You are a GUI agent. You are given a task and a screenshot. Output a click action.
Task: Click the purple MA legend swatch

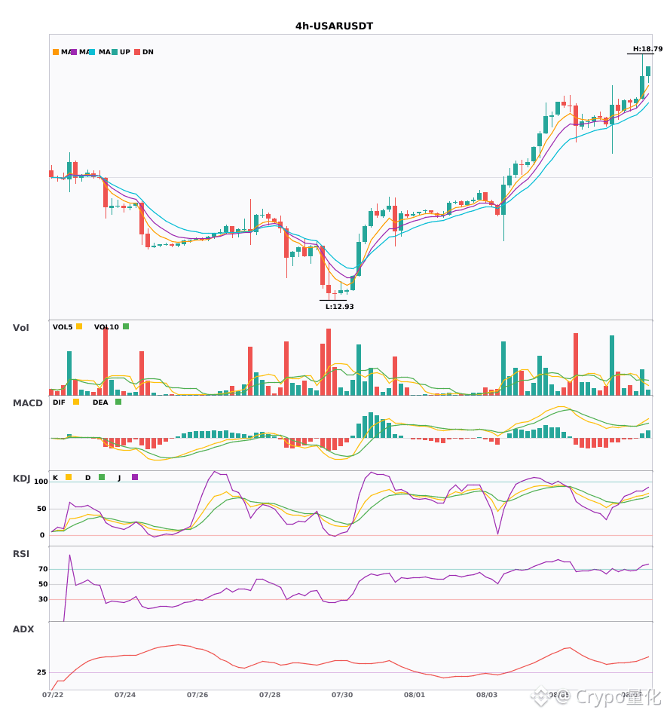(74, 52)
